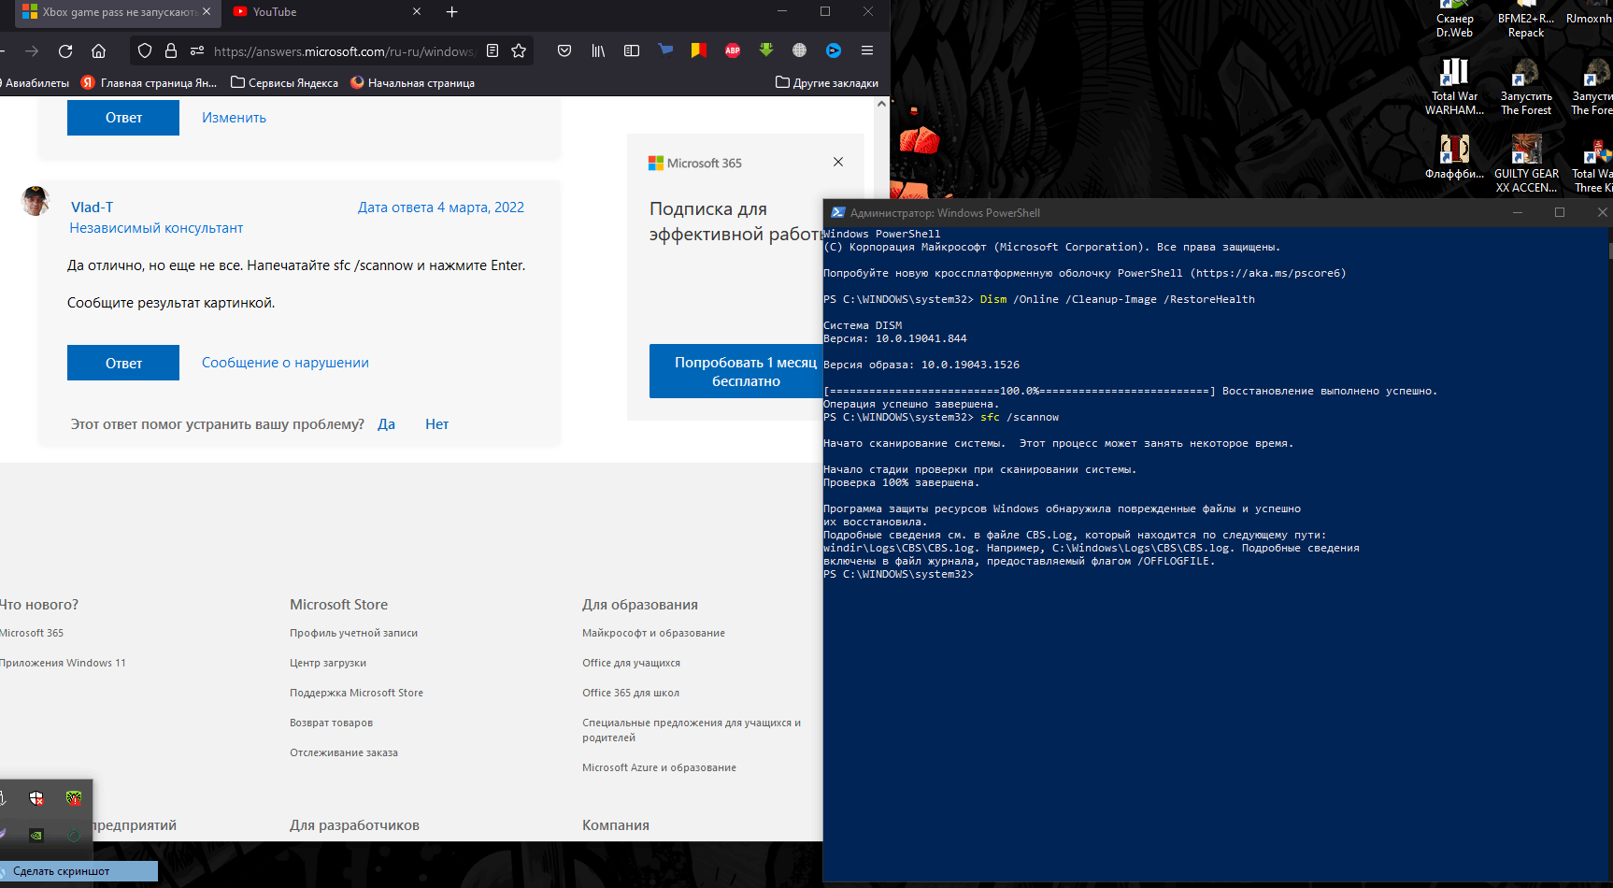Click Попробовать 1 месяц бесплатно button

736,371
